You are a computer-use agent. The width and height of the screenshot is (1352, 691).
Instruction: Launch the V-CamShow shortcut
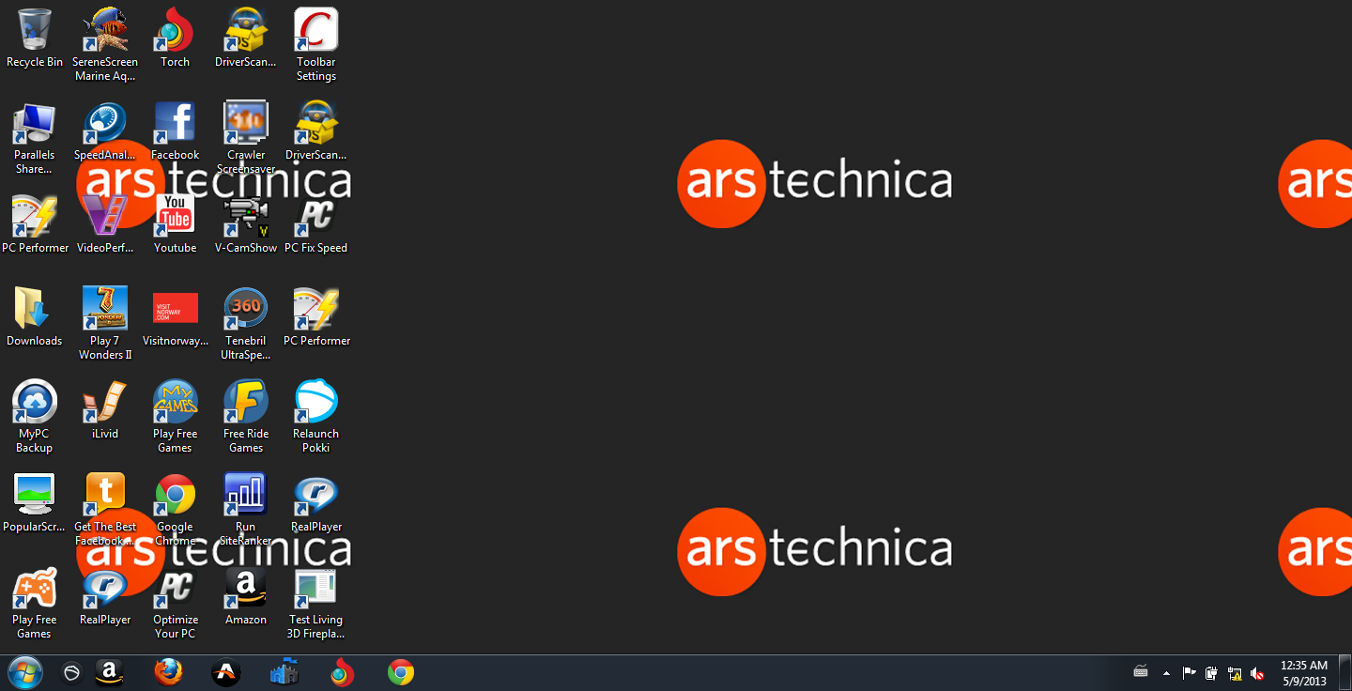[x=246, y=224]
